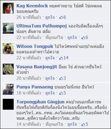Like Punya Pansaeng's comment via ถูกใจ

tap(50, 93)
